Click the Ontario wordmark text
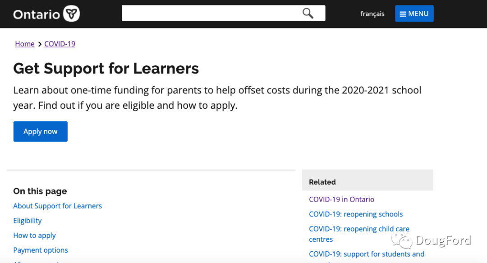 (37, 14)
